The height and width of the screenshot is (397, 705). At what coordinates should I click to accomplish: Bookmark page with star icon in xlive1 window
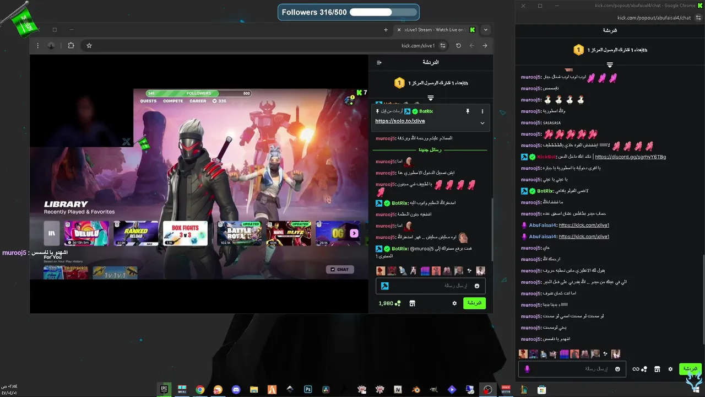click(89, 46)
